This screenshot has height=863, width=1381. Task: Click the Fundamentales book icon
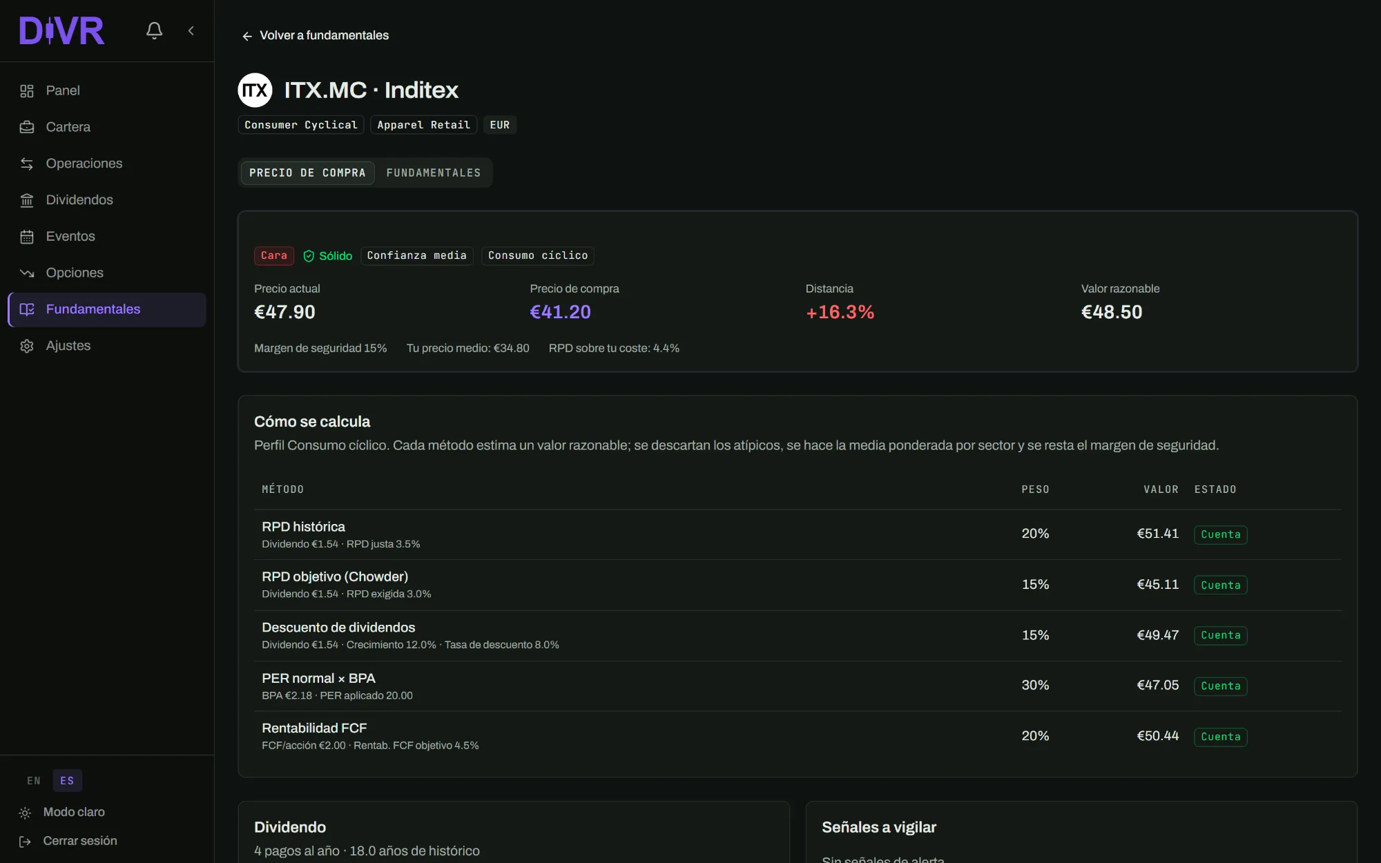[x=27, y=309]
